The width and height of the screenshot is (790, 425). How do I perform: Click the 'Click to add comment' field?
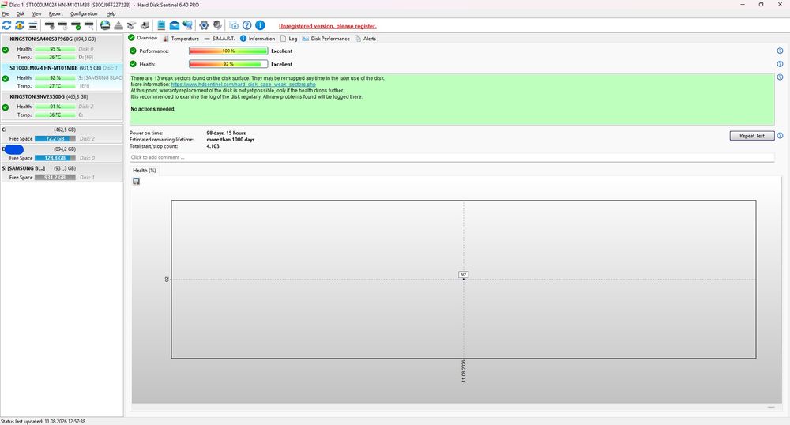pyautogui.click(x=451, y=157)
